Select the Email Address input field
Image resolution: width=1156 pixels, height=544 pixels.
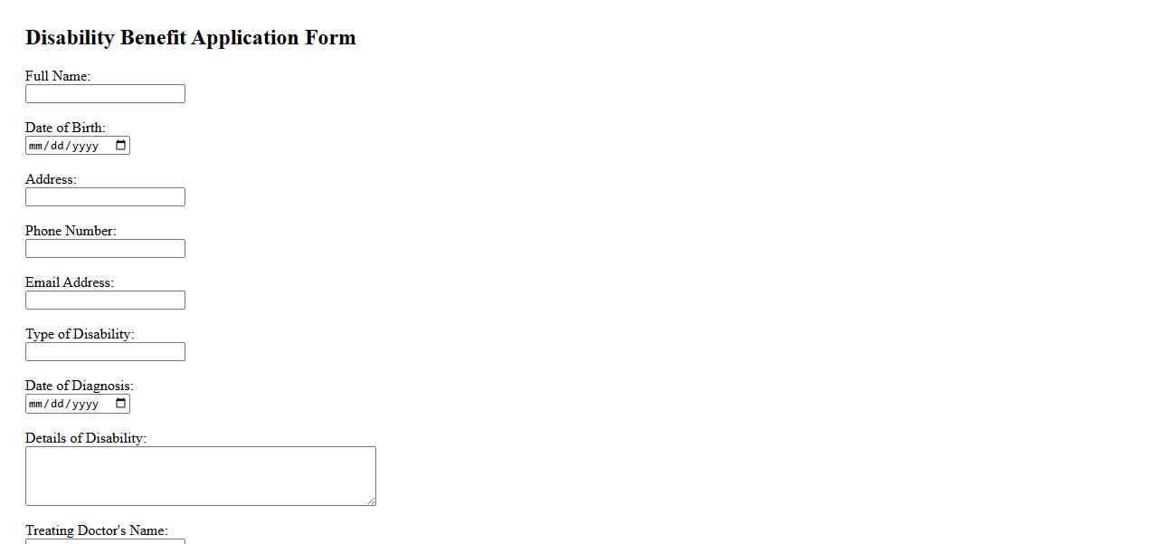105,301
